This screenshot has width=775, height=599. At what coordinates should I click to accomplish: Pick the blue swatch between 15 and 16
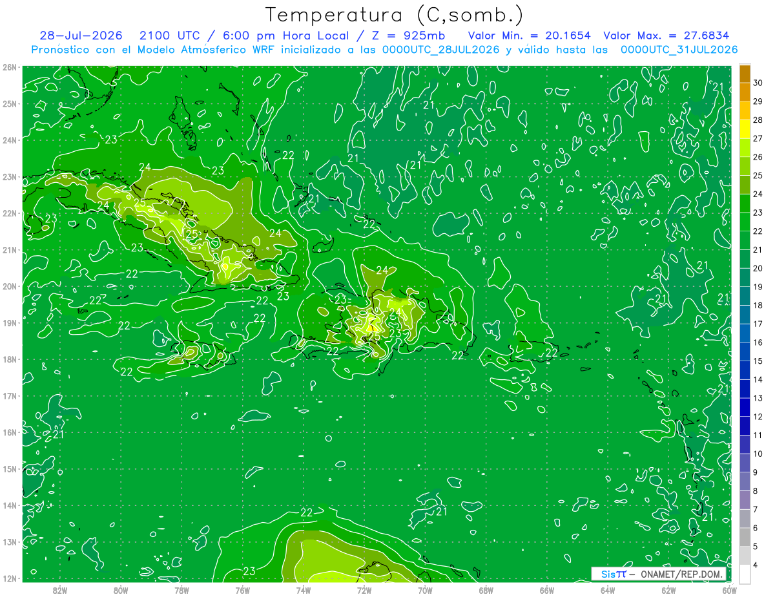click(745, 352)
